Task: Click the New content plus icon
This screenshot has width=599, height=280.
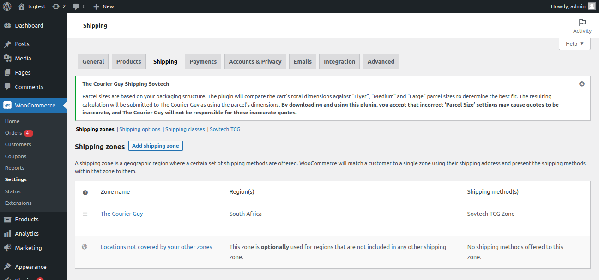Action: 96,6
